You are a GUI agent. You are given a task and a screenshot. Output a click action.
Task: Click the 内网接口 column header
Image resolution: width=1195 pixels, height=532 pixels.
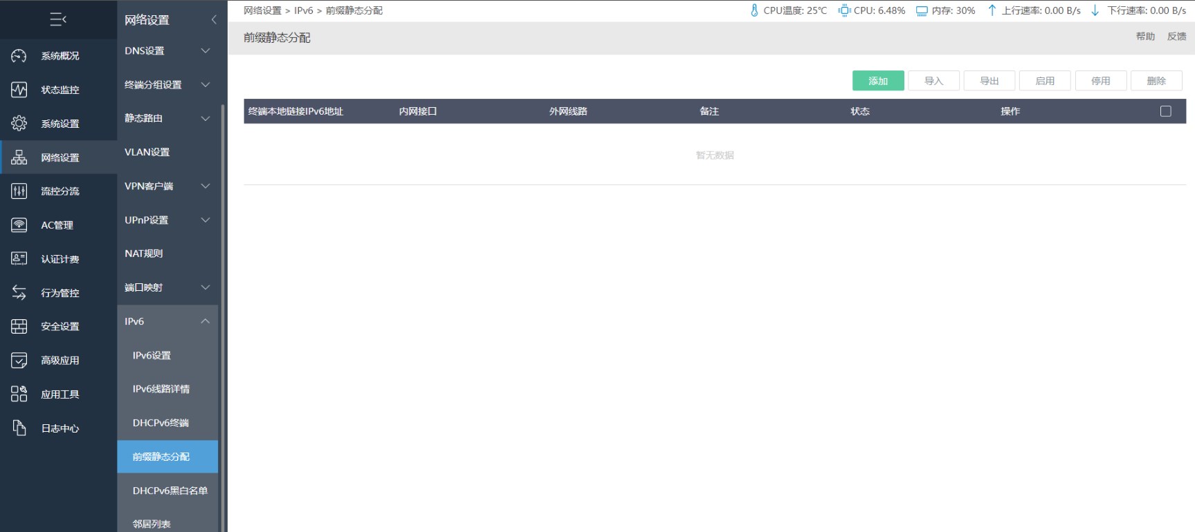[x=418, y=111]
